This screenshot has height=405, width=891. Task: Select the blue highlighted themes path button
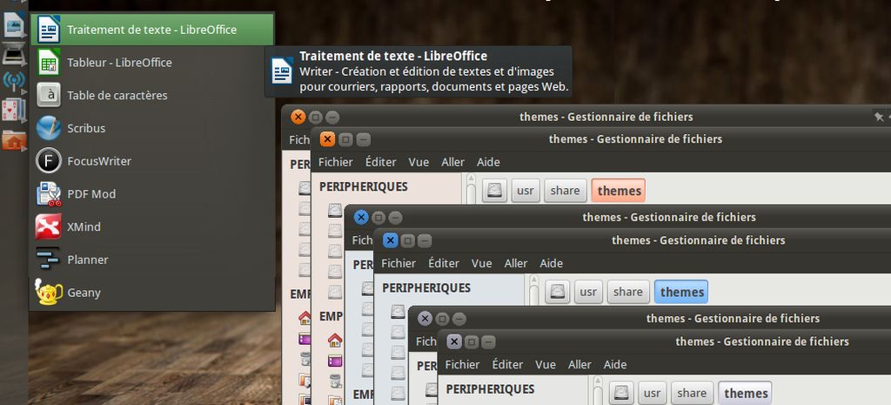[x=682, y=292]
